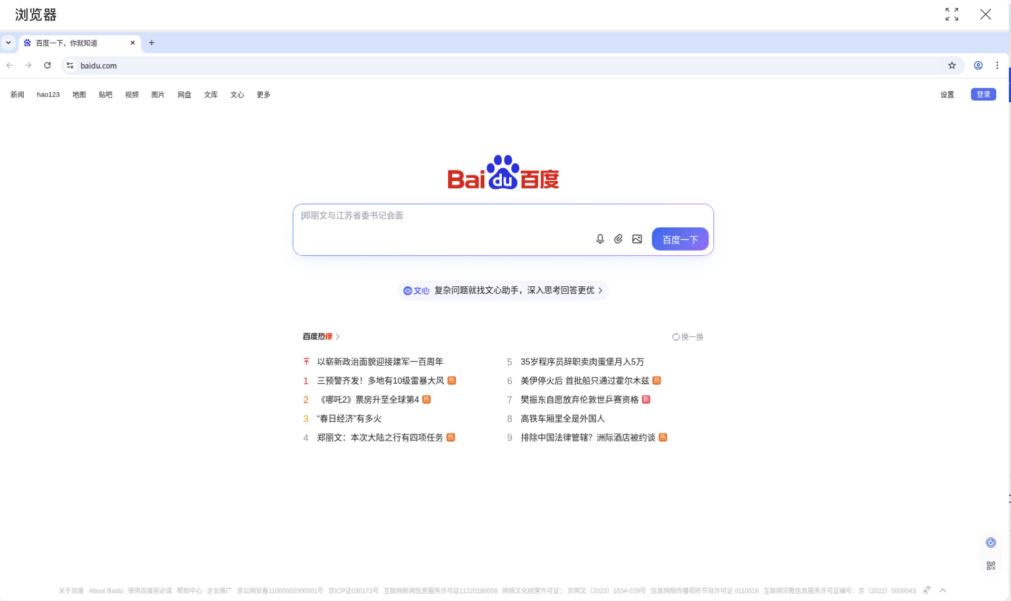Open the browser profile icon

(978, 65)
